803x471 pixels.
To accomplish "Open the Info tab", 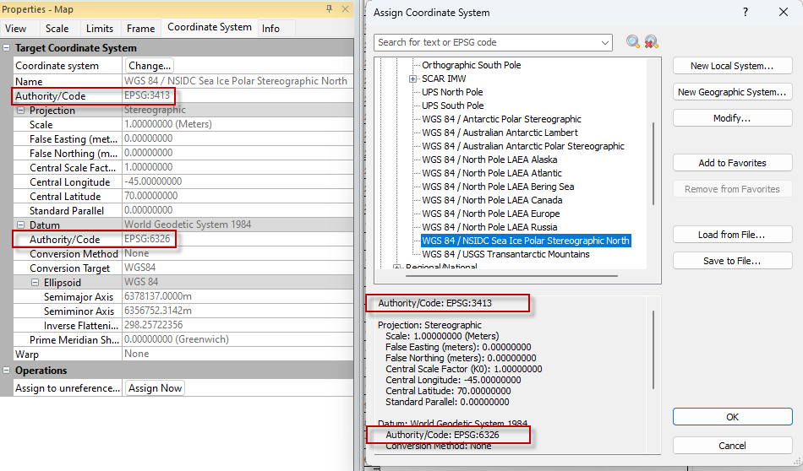I will (270, 29).
